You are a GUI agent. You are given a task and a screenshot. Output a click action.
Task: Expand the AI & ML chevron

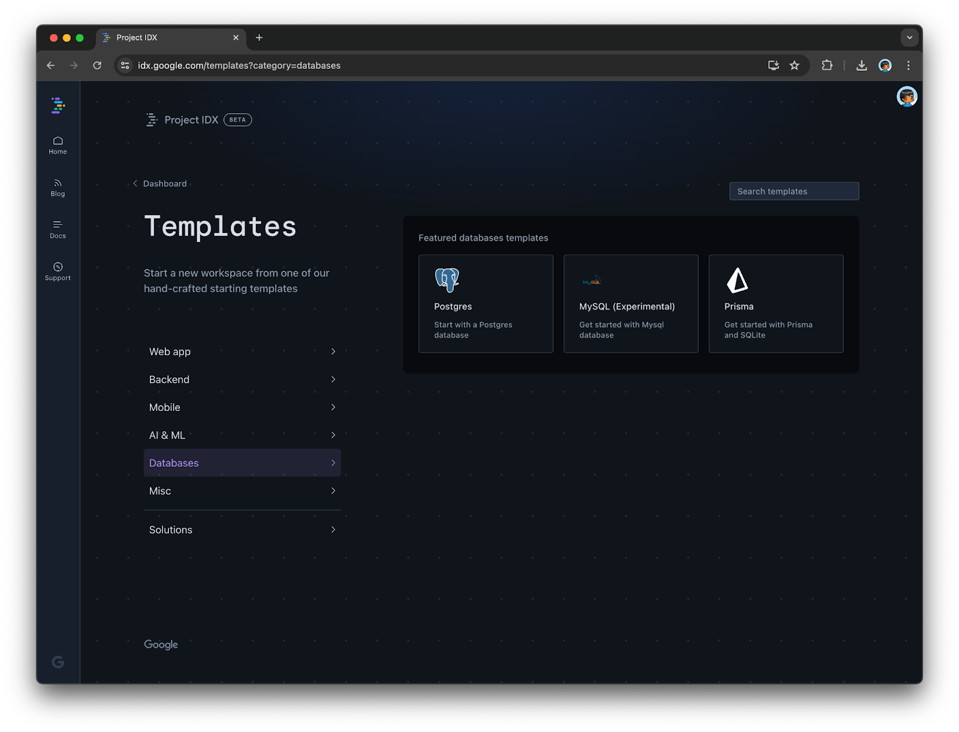point(333,435)
